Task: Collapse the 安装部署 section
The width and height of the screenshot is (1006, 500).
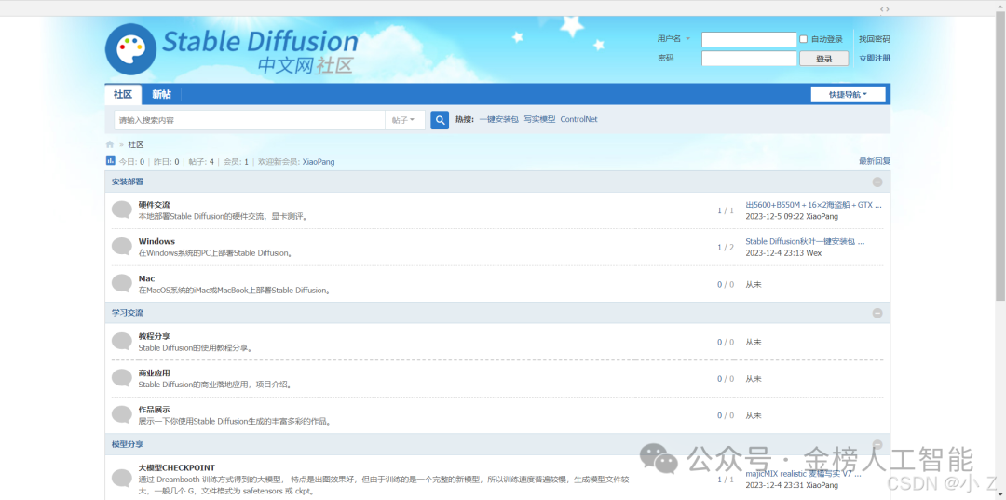Action: [x=877, y=182]
